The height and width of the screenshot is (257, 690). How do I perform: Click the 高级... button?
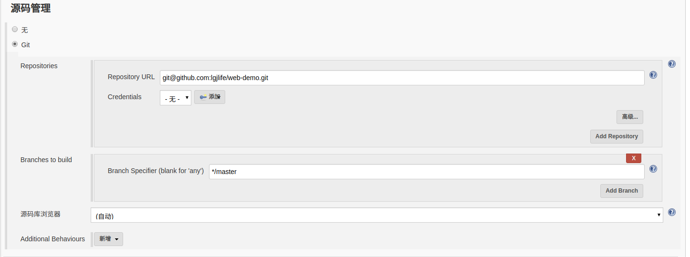629,117
